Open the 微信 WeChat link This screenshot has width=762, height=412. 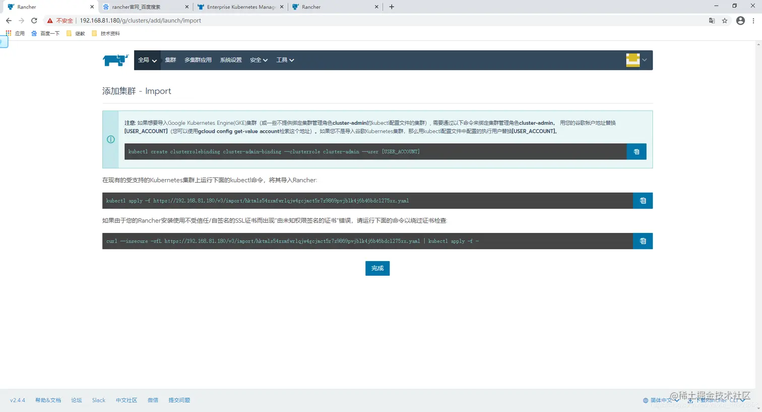[x=153, y=400]
